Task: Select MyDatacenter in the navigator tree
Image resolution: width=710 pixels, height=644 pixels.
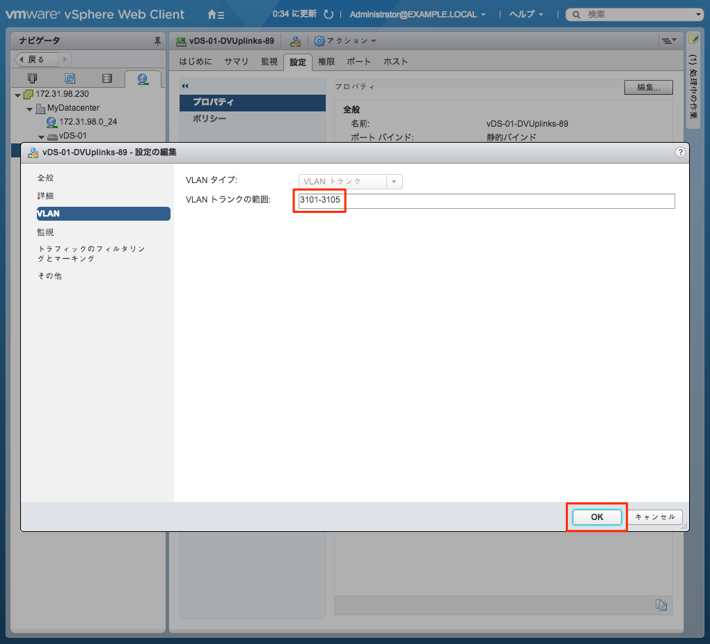Action: pyautogui.click(x=73, y=108)
